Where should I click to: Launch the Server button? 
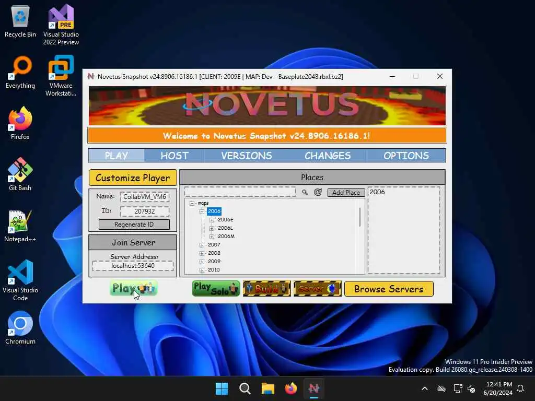click(x=317, y=288)
